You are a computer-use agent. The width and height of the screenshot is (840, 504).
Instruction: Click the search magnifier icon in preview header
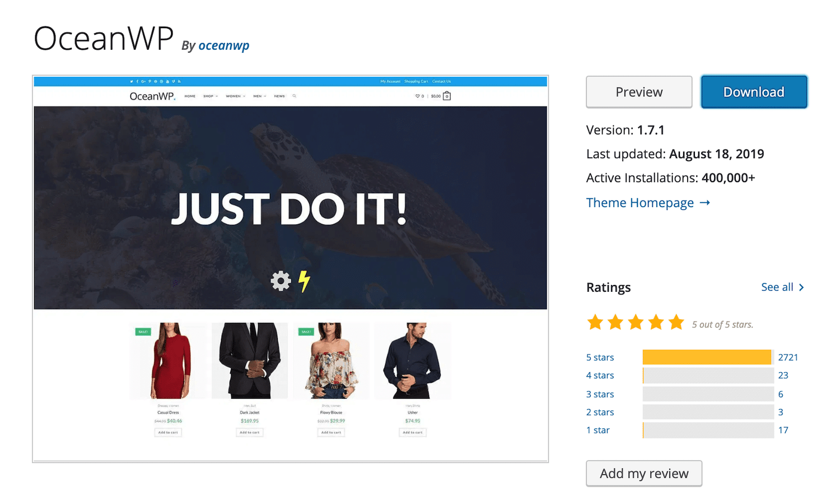point(295,96)
